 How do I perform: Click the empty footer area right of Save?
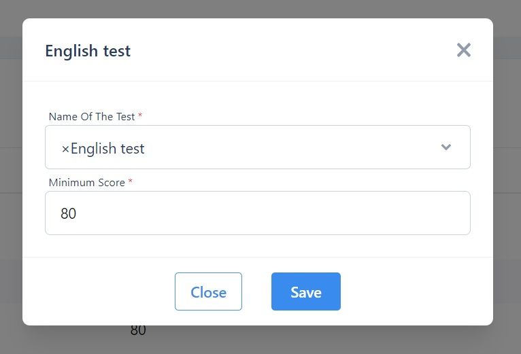(415, 291)
